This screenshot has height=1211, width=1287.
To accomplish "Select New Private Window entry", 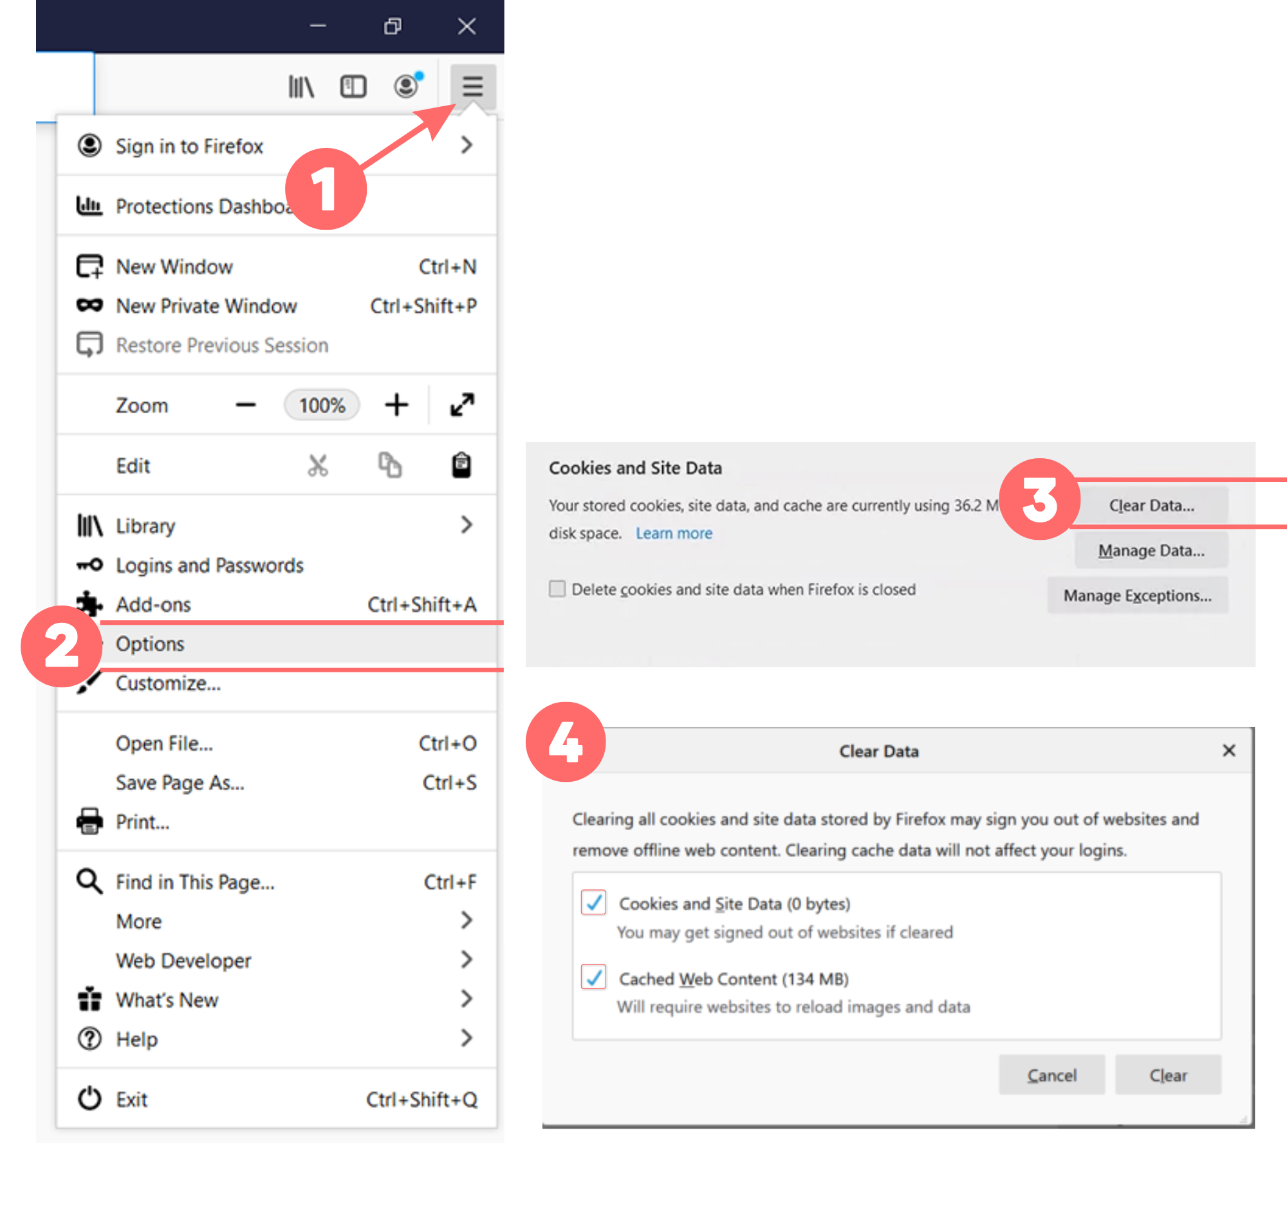I will (277, 306).
